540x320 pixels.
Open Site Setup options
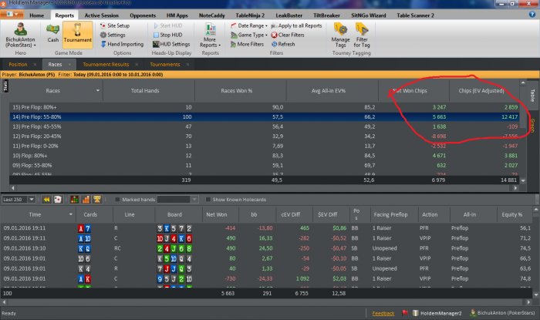point(115,25)
